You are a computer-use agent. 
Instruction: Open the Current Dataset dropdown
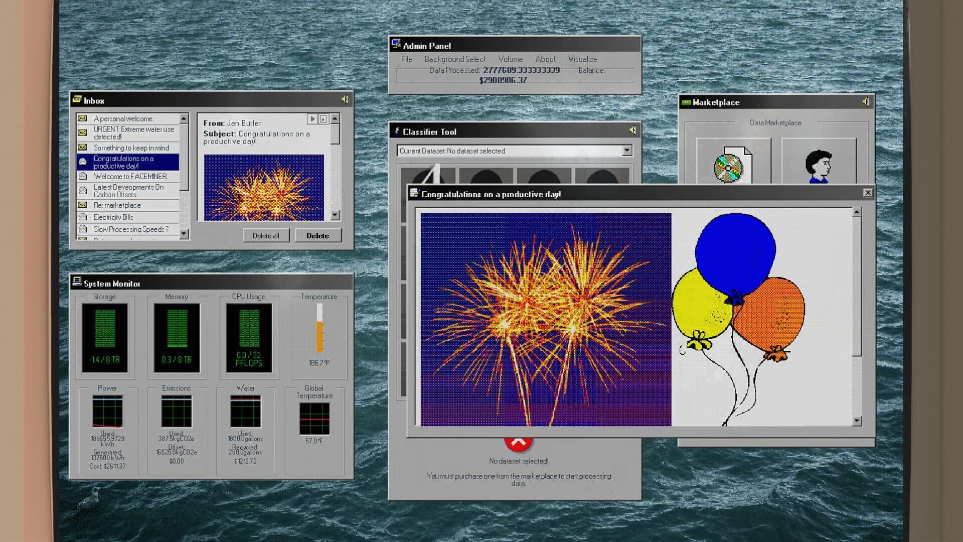(x=626, y=151)
